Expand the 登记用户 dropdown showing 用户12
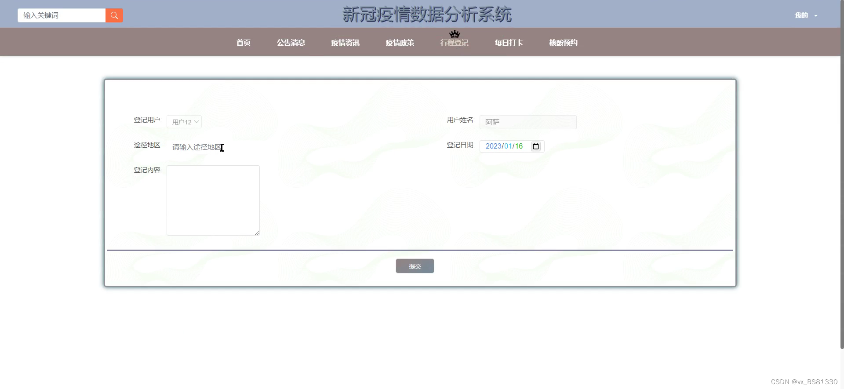Screen dimensions: 844x389 (x=184, y=122)
